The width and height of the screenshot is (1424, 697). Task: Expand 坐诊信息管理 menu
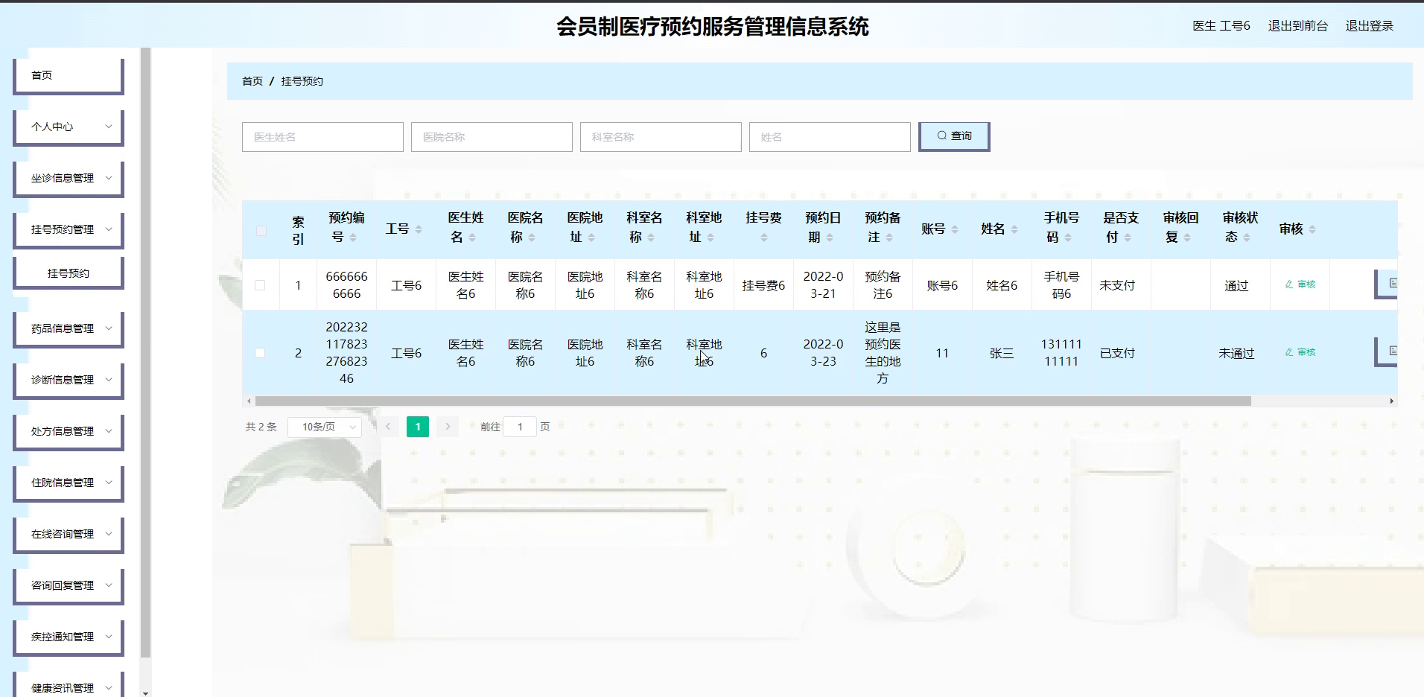point(69,178)
